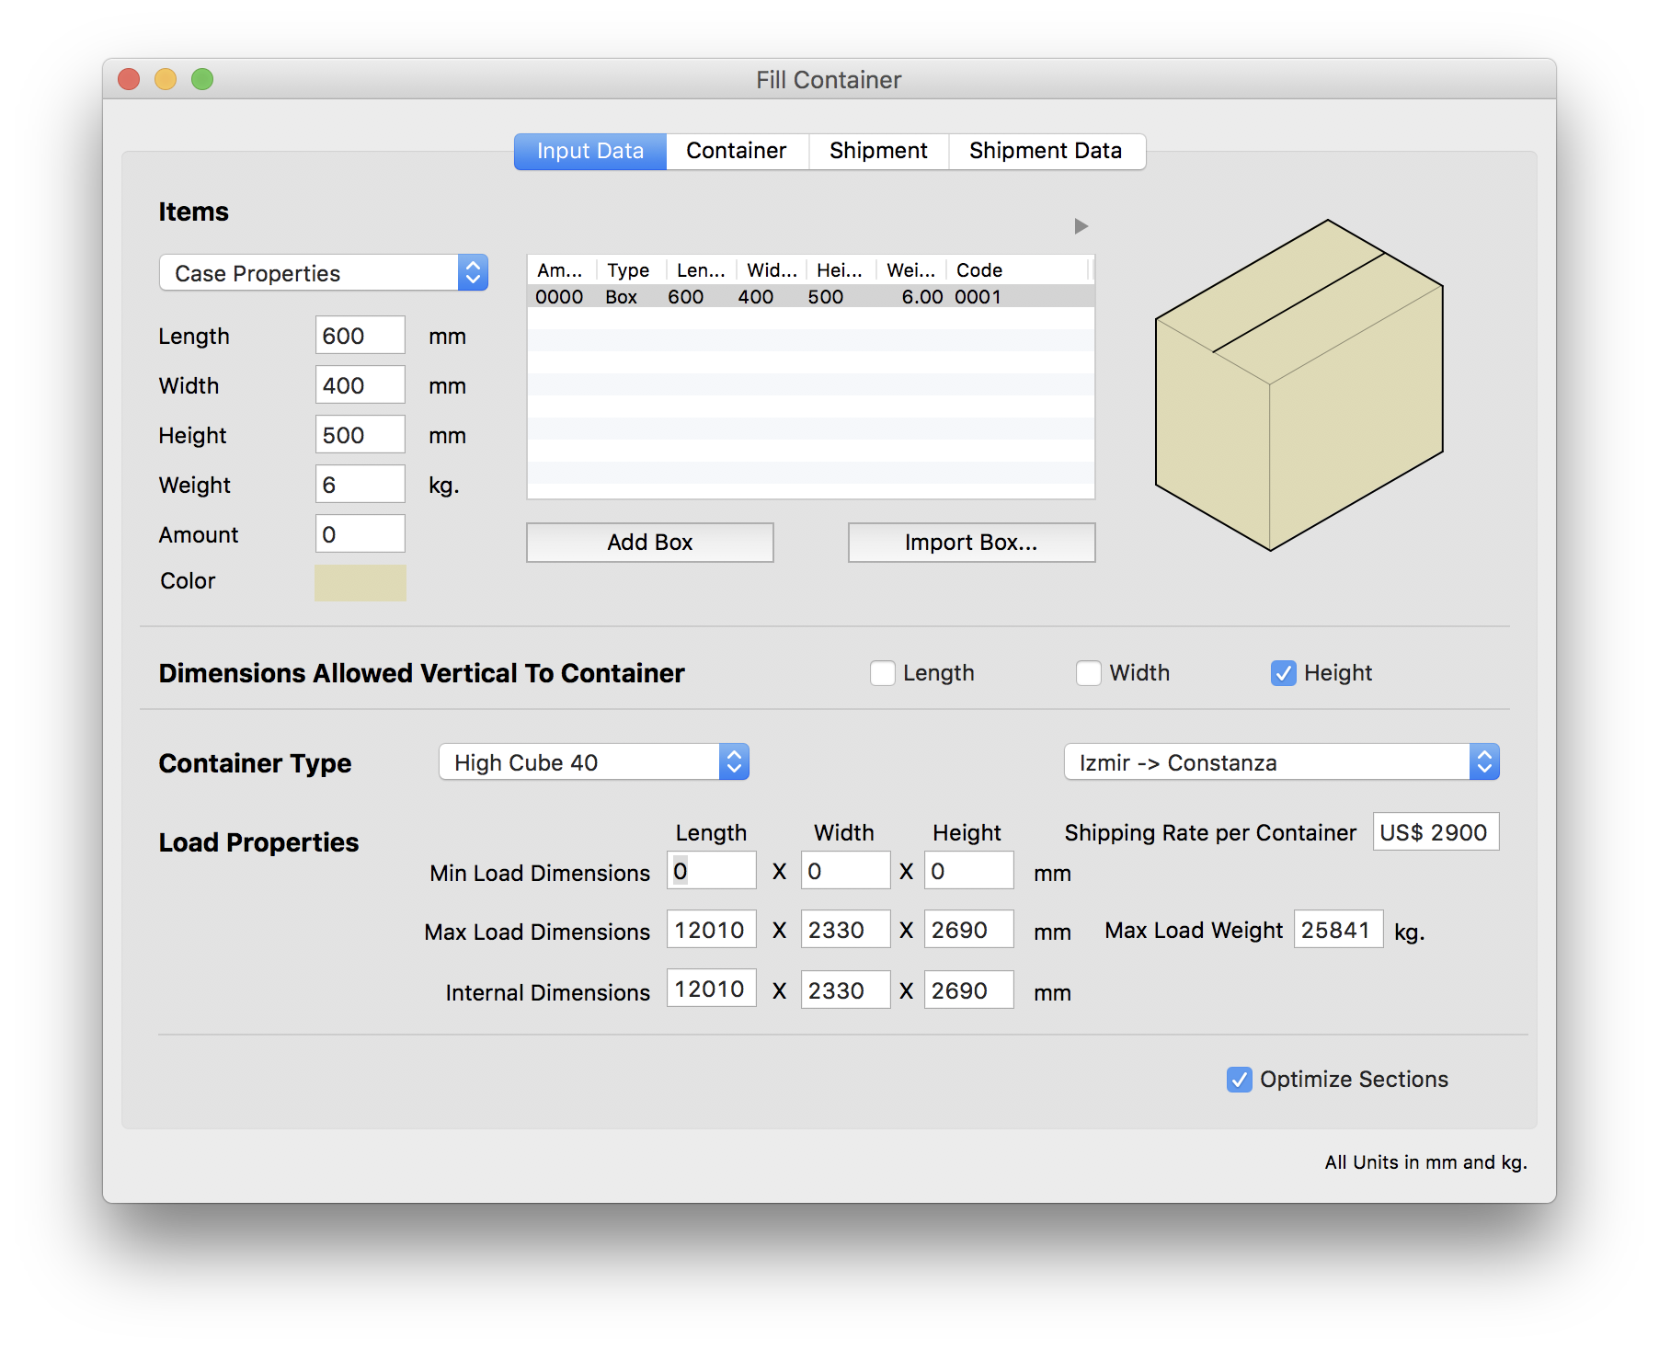This screenshot has width=1659, height=1350.
Task: Click the Wei... column header
Action: pyautogui.click(x=911, y=270)
